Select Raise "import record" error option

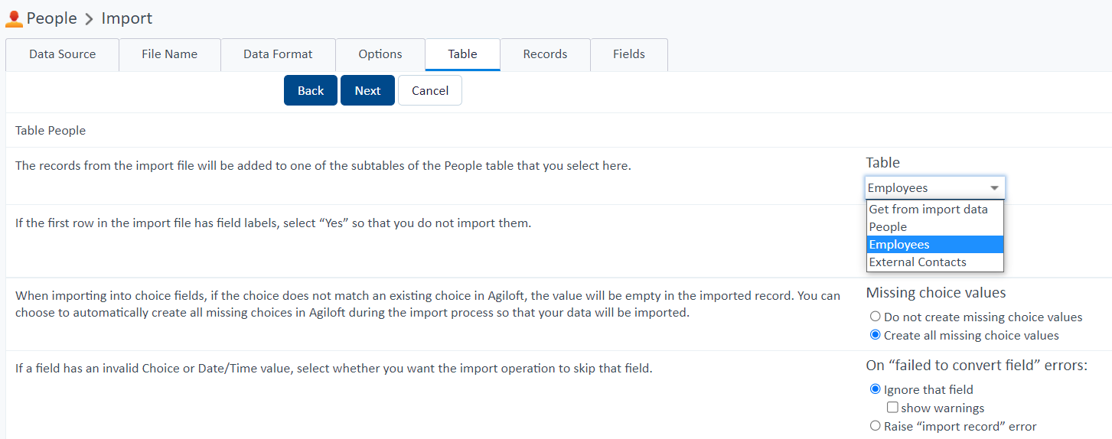tap(875, 426)
